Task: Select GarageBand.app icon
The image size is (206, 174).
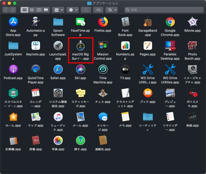Action: 148,22
